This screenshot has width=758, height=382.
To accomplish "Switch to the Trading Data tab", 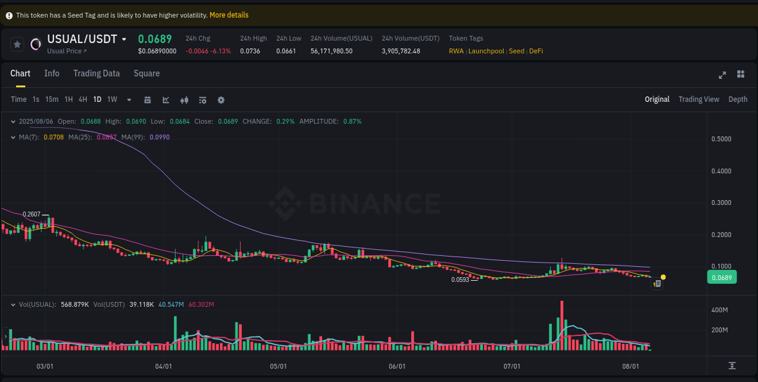I will point(96,73).
